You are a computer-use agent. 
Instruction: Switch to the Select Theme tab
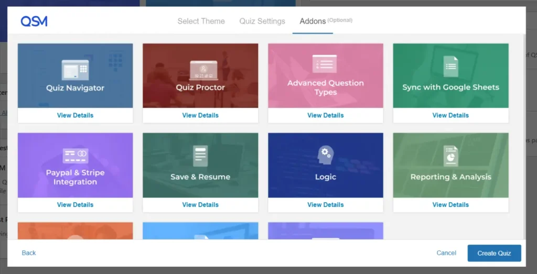(201, 21)
